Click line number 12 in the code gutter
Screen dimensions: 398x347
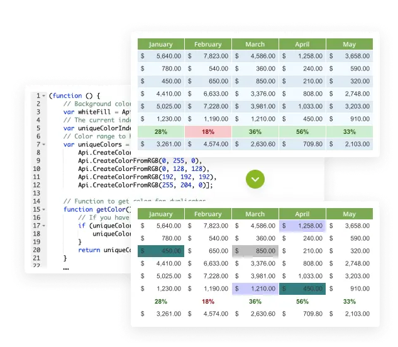tap(36, 185)
